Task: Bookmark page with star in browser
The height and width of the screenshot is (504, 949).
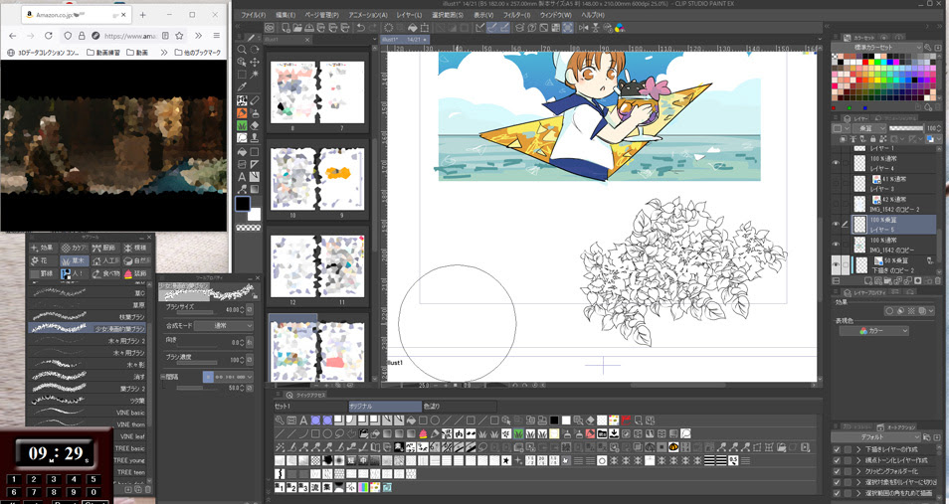Action: click(179, 36)
